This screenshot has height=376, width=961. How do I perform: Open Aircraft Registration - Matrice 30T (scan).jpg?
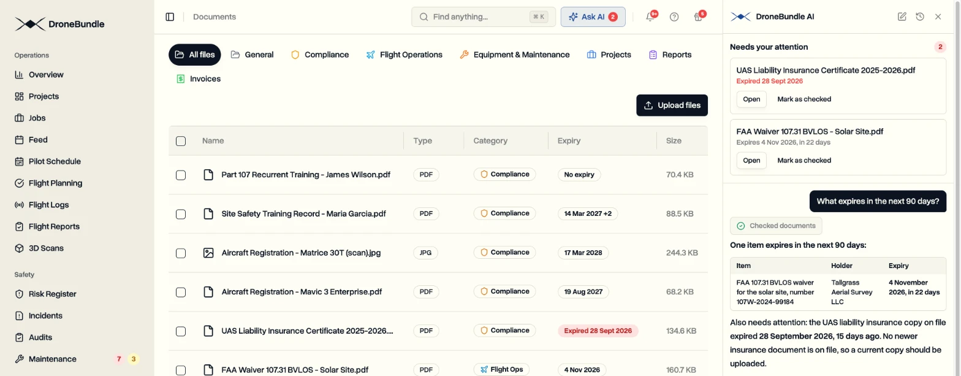[301, 253]
